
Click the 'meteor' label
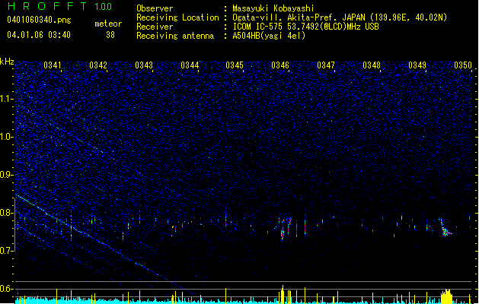point(108,24)
